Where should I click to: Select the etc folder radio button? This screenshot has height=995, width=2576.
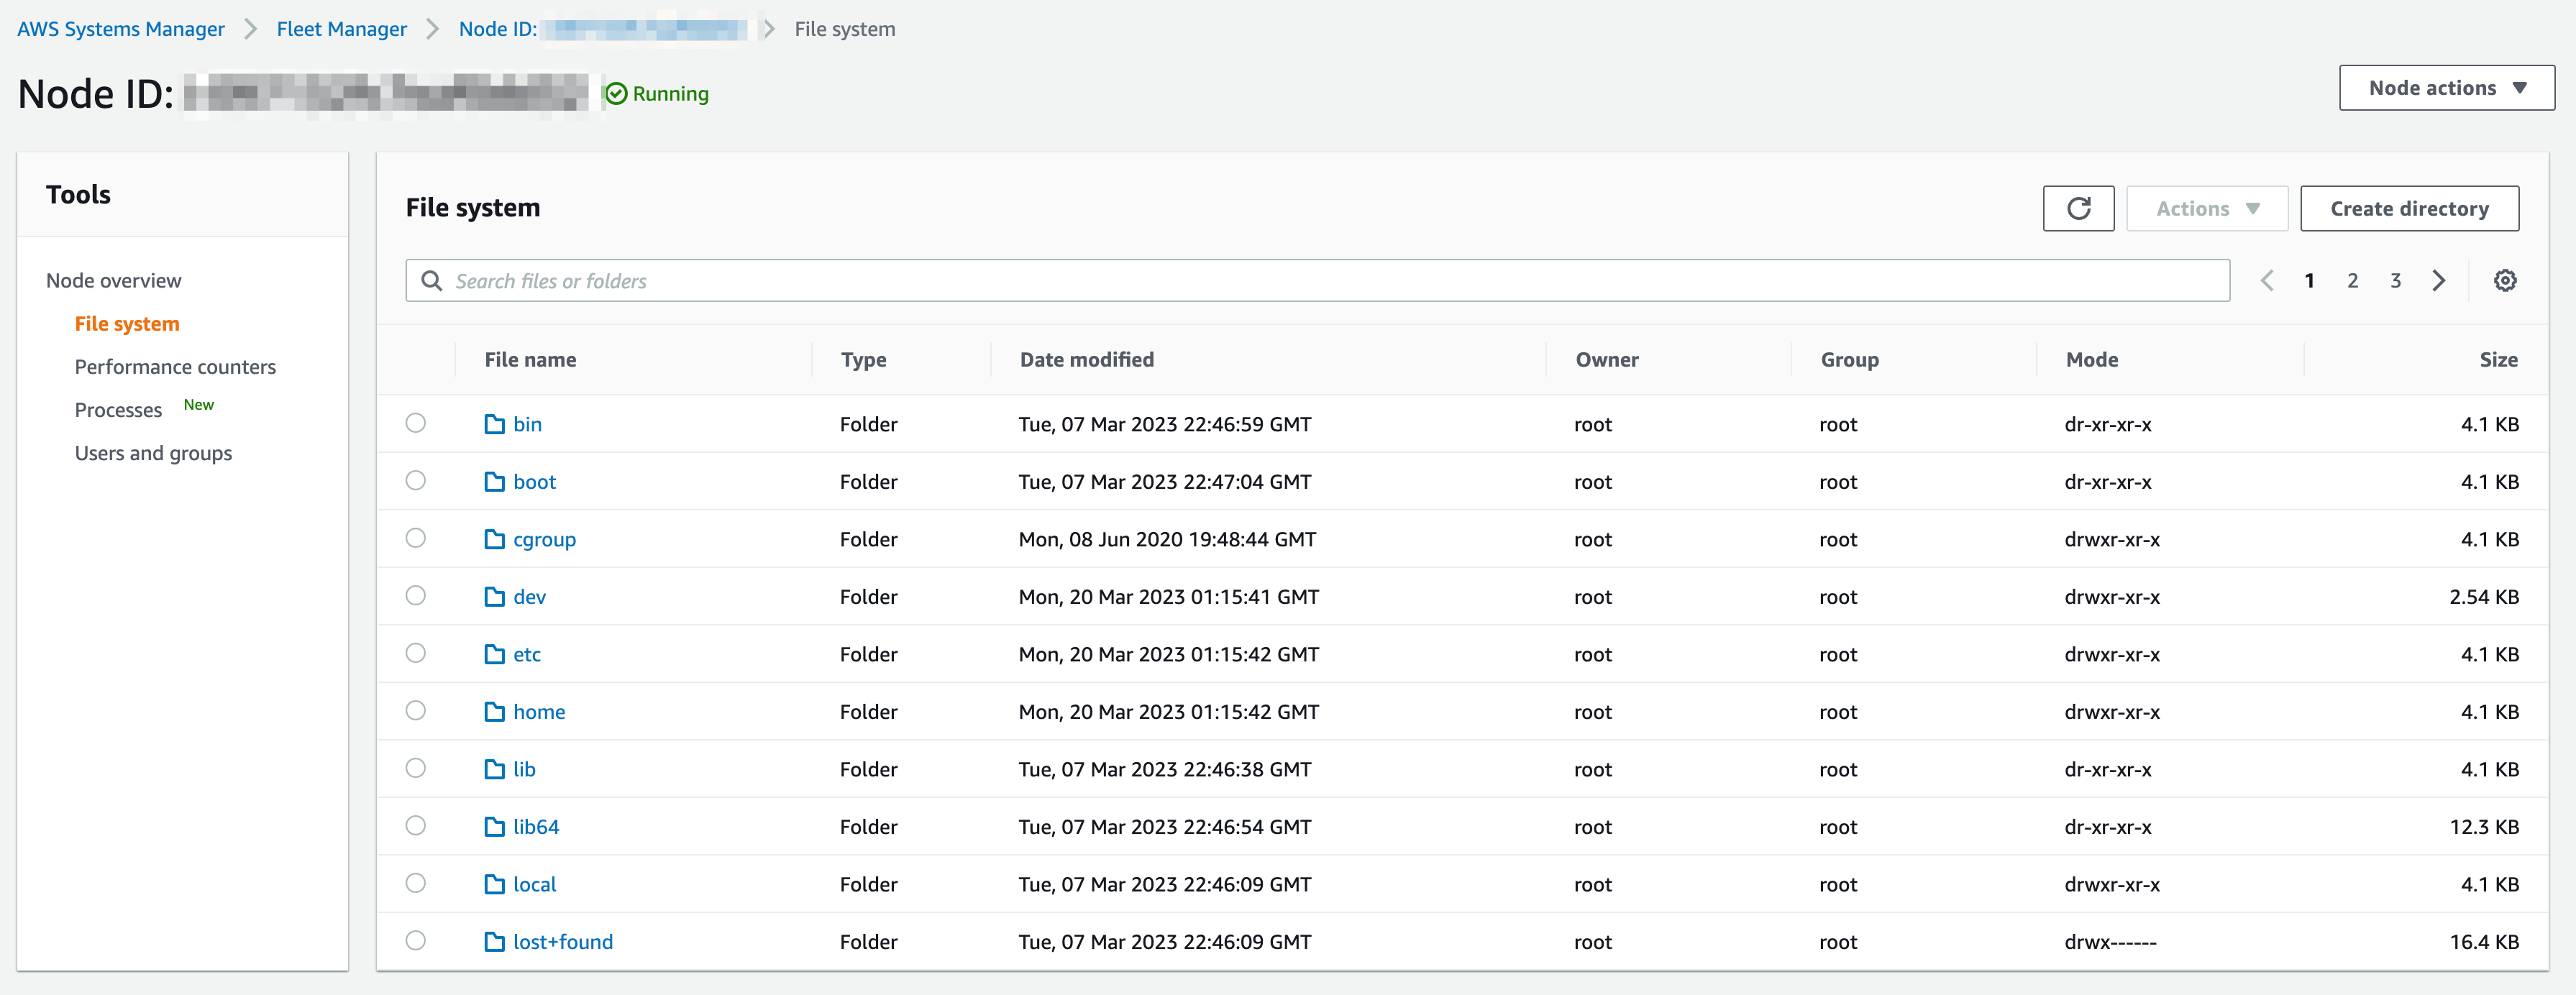(416, 653)
